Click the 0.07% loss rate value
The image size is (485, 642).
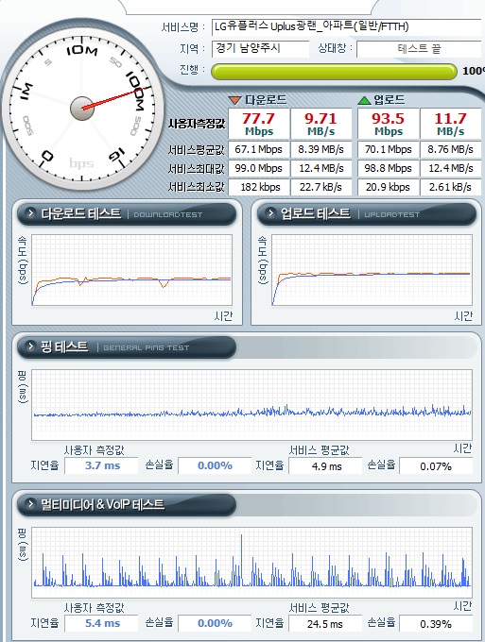pos(436,466)
